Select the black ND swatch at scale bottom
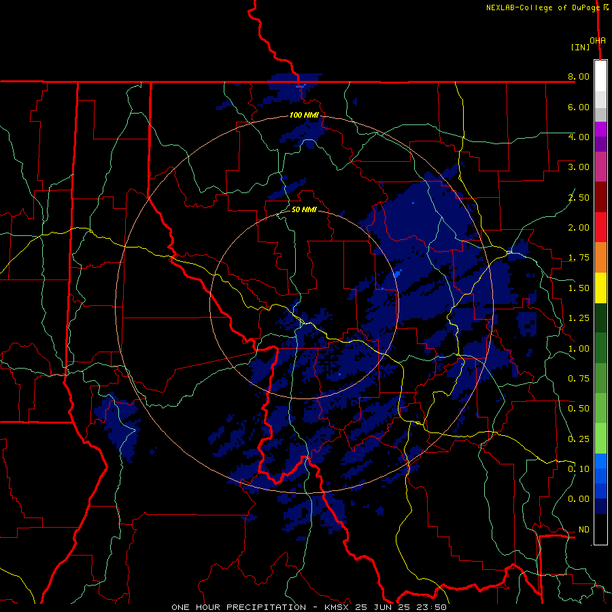This screenshot has height=612, width=612. [600, 529]
